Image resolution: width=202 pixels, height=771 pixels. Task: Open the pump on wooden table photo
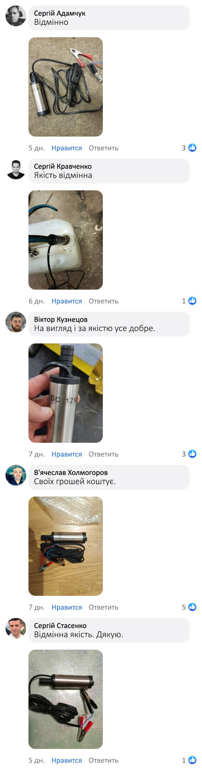pyautogui.click(x=66, y=546)
